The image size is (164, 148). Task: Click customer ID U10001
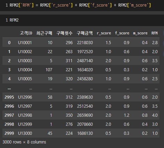(25, 43)
